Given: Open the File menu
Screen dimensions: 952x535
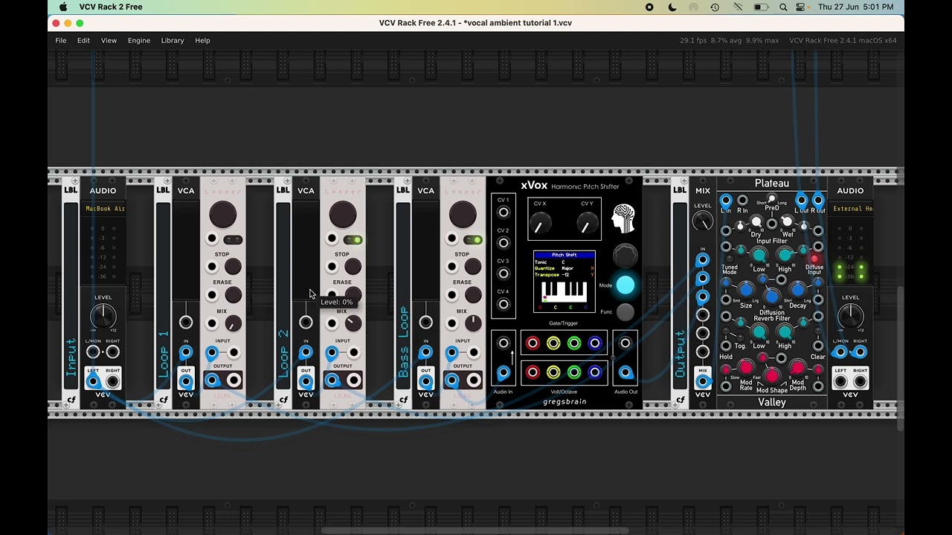Looking at the screenshot, I should 61,40.
